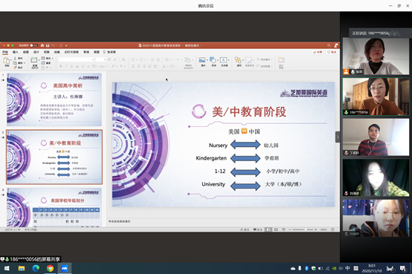The height and width of the screenshot is (274, 412).
Task: Click the Home icon in title bar
Action: point(42,45)
